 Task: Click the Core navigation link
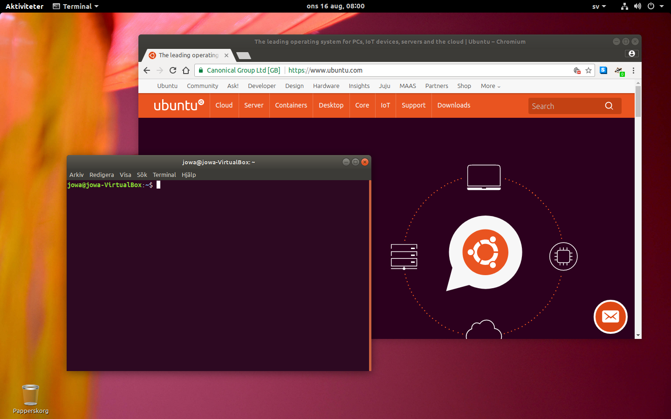(x=362, y=105)
